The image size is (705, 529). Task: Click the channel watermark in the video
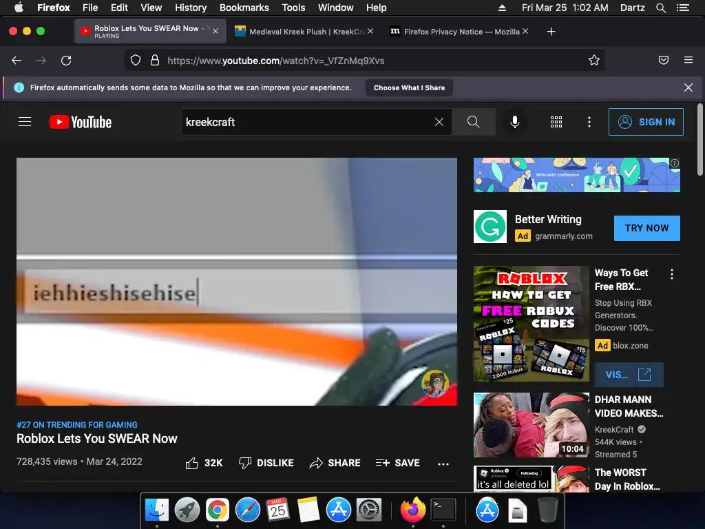coord(435,383)
